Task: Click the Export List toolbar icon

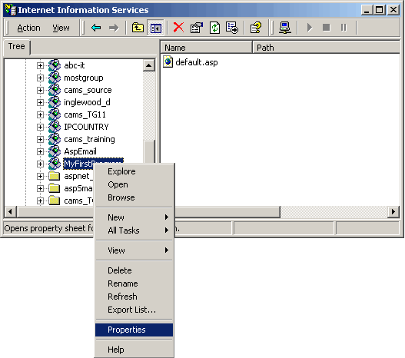Action: point(232,28)
